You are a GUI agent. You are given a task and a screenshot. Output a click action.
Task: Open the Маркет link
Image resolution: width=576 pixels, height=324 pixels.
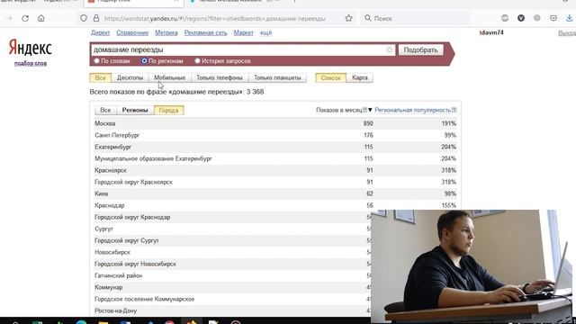pos(244,32)
